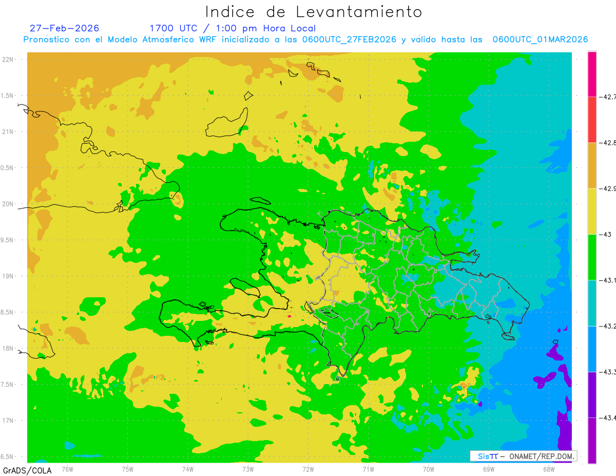
Task: Pick the purple colorbar swatch below -43.3
Action: click(592, 394)
